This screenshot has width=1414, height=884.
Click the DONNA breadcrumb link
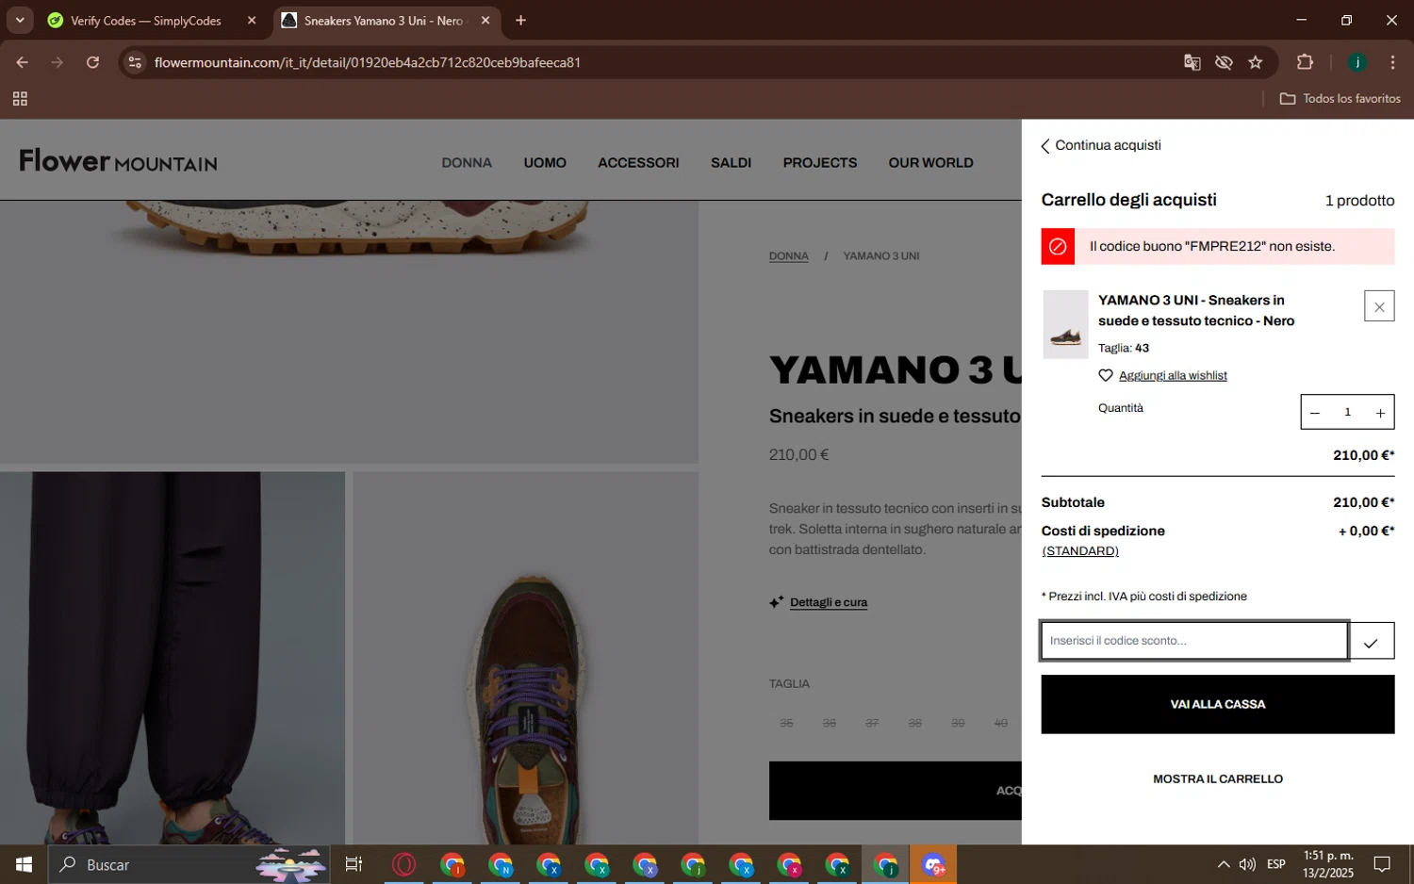pos(789,256)
